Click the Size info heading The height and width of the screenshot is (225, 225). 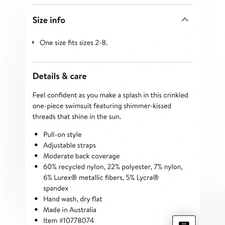[x=49, y=20]
